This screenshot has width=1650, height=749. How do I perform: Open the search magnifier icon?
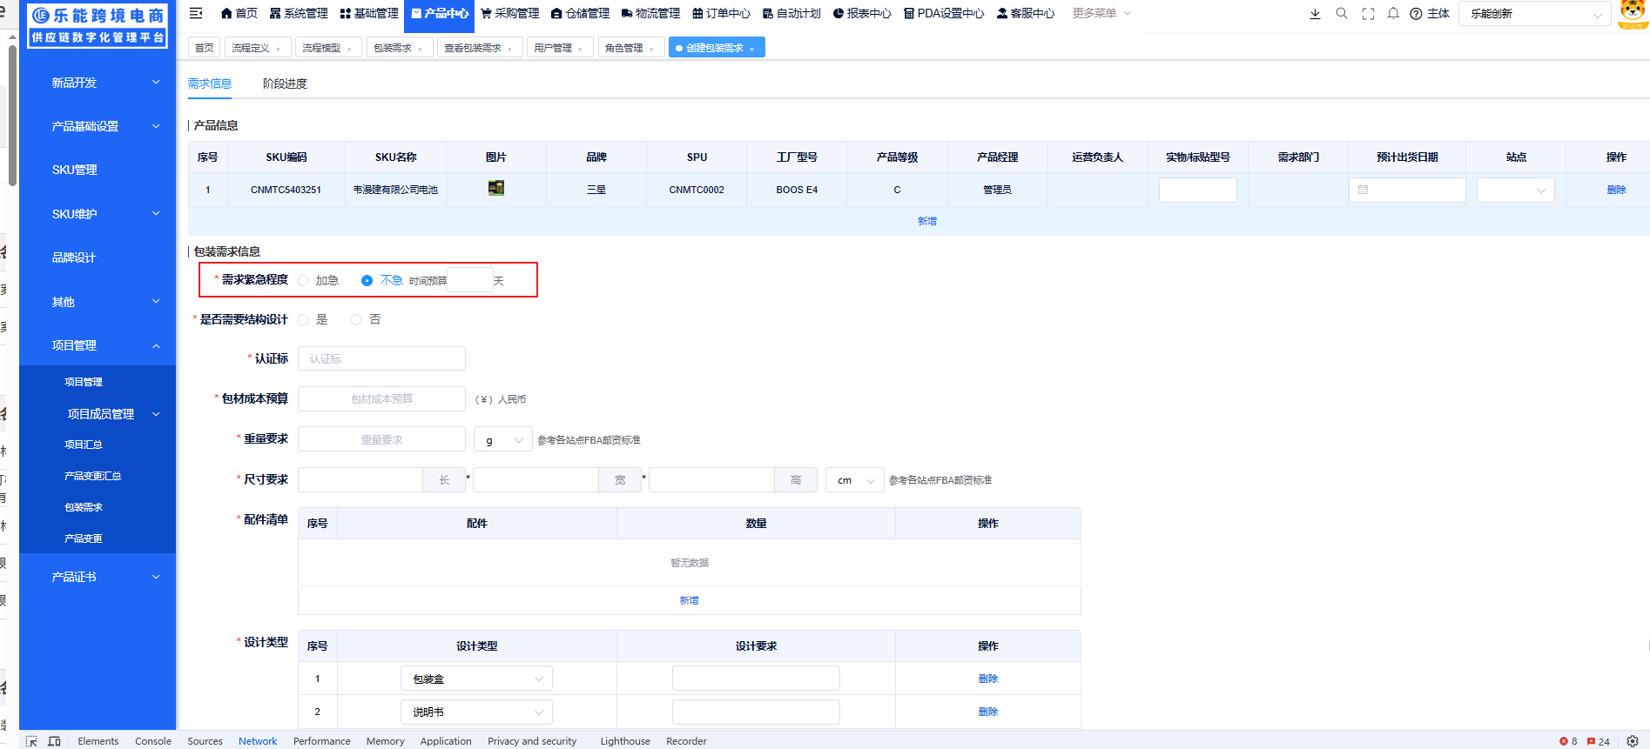1342,13
